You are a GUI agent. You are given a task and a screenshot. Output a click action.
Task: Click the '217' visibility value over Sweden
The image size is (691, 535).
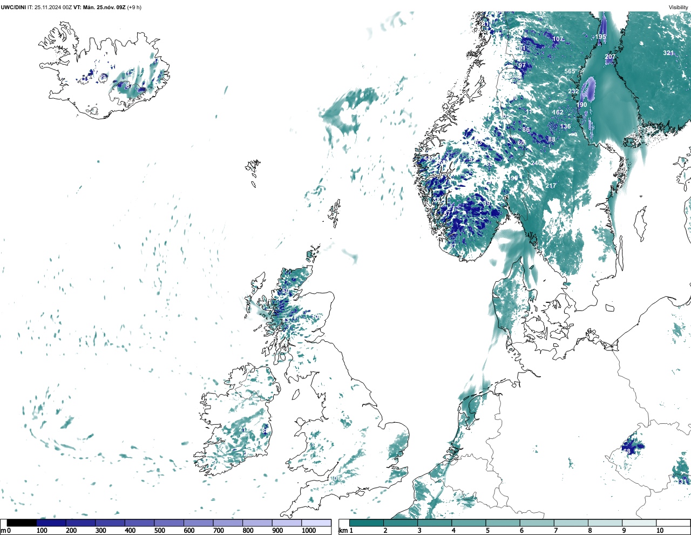point(551,186)
